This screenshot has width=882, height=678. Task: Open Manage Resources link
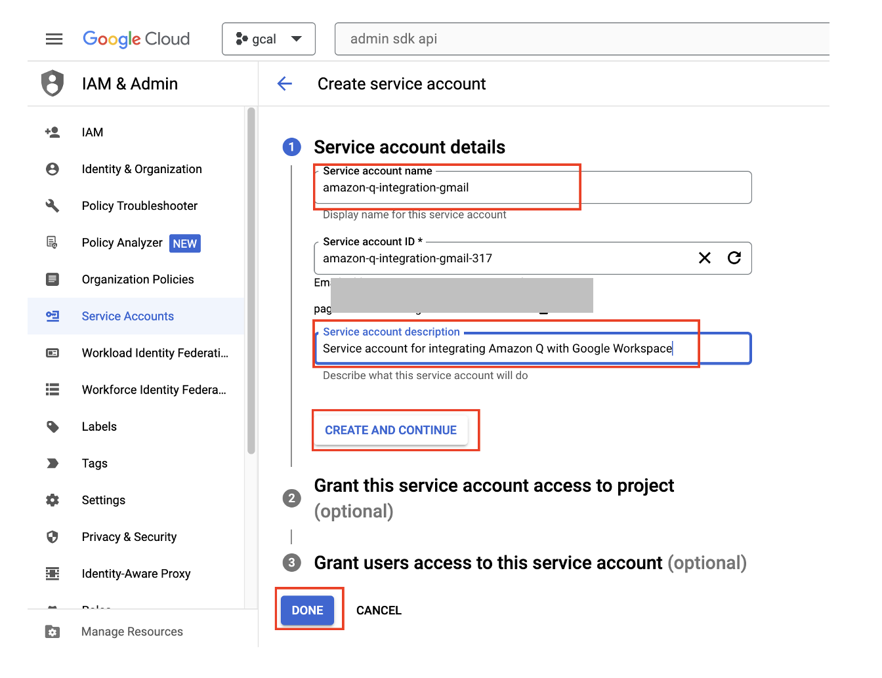point(132,632)
